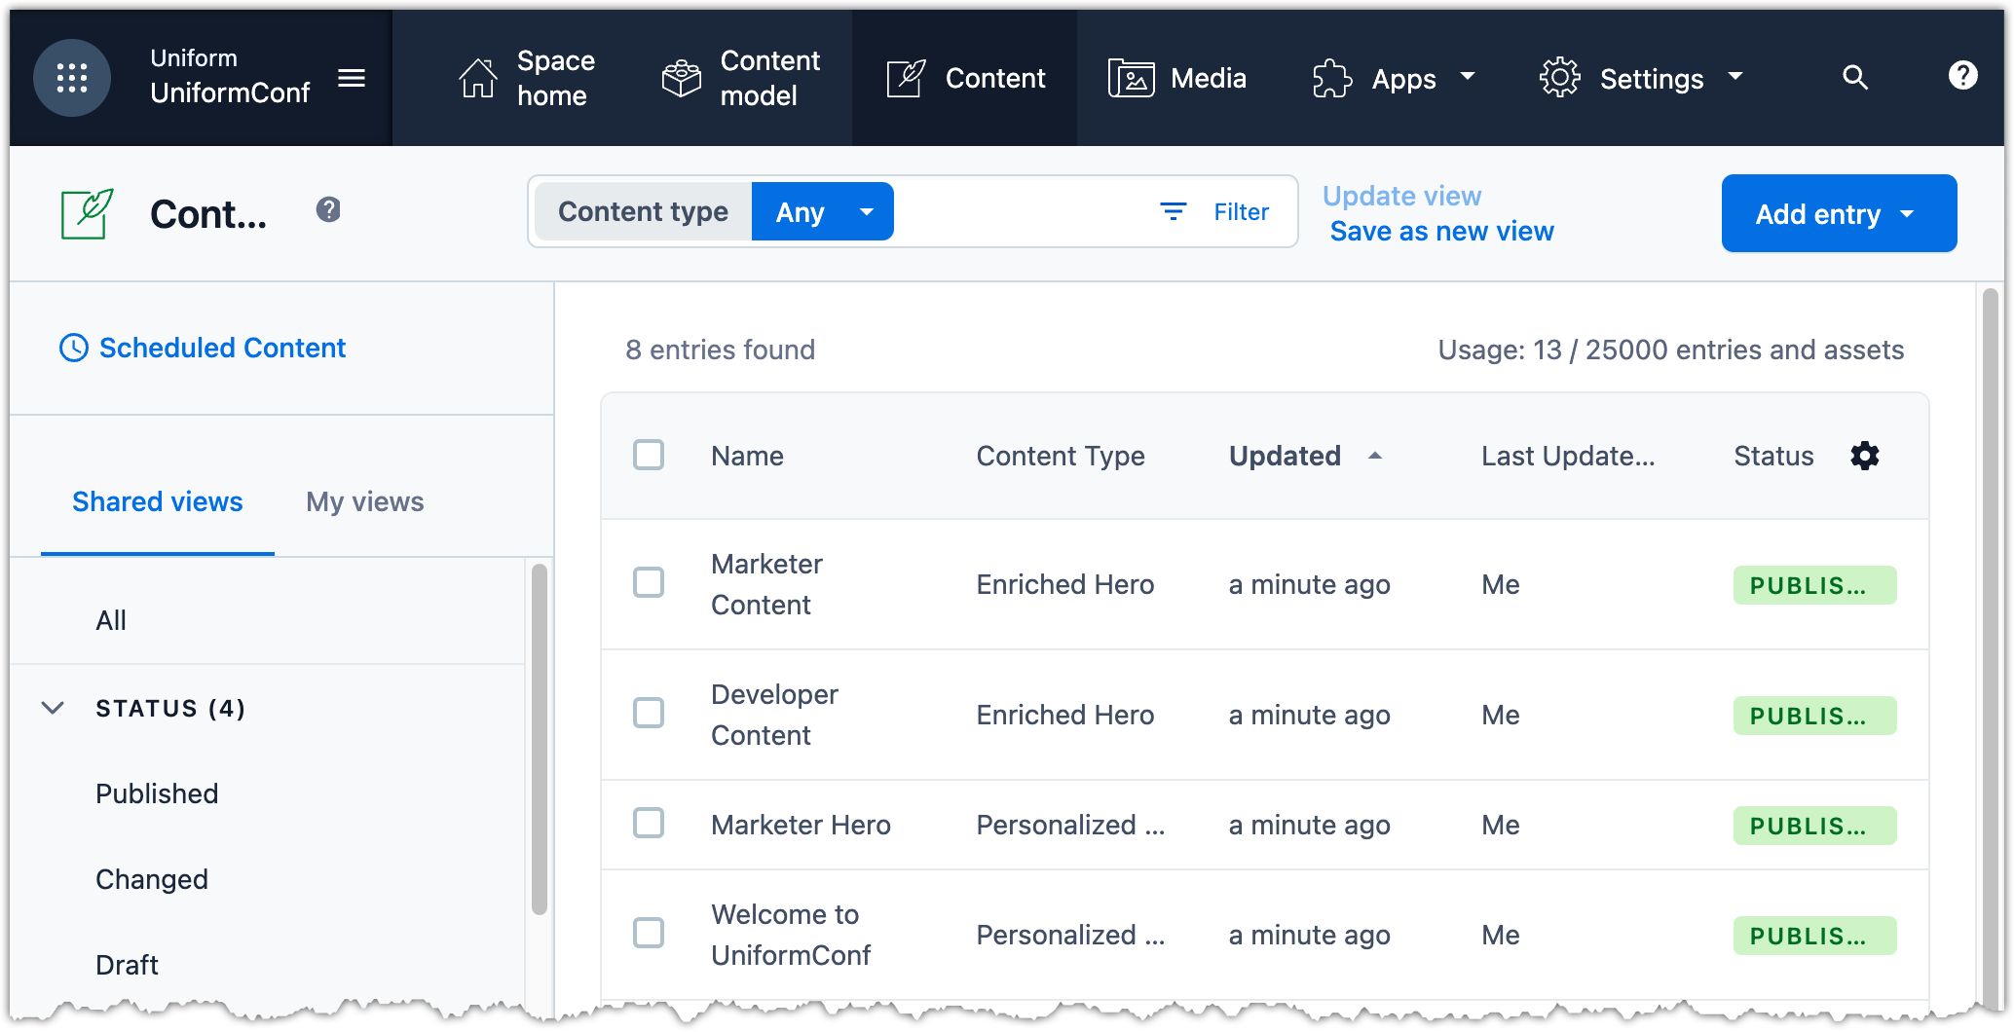
Task: Open the Apps dropdown menu
Action: coord(1394,78)
